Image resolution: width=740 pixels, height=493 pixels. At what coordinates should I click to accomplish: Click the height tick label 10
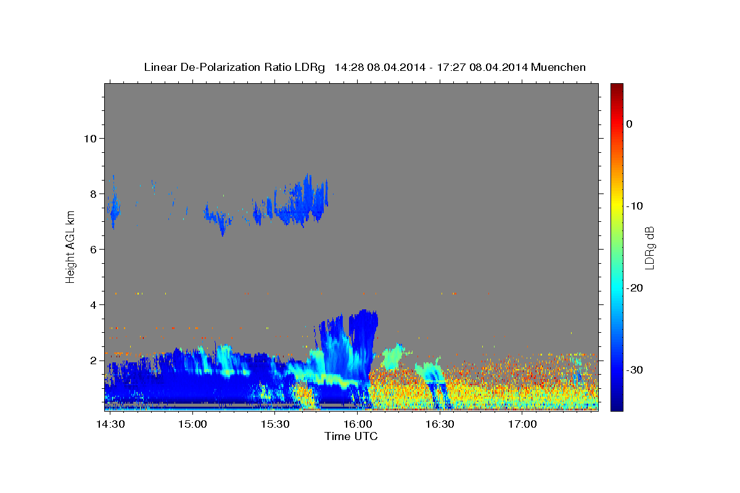coord(90,139)
